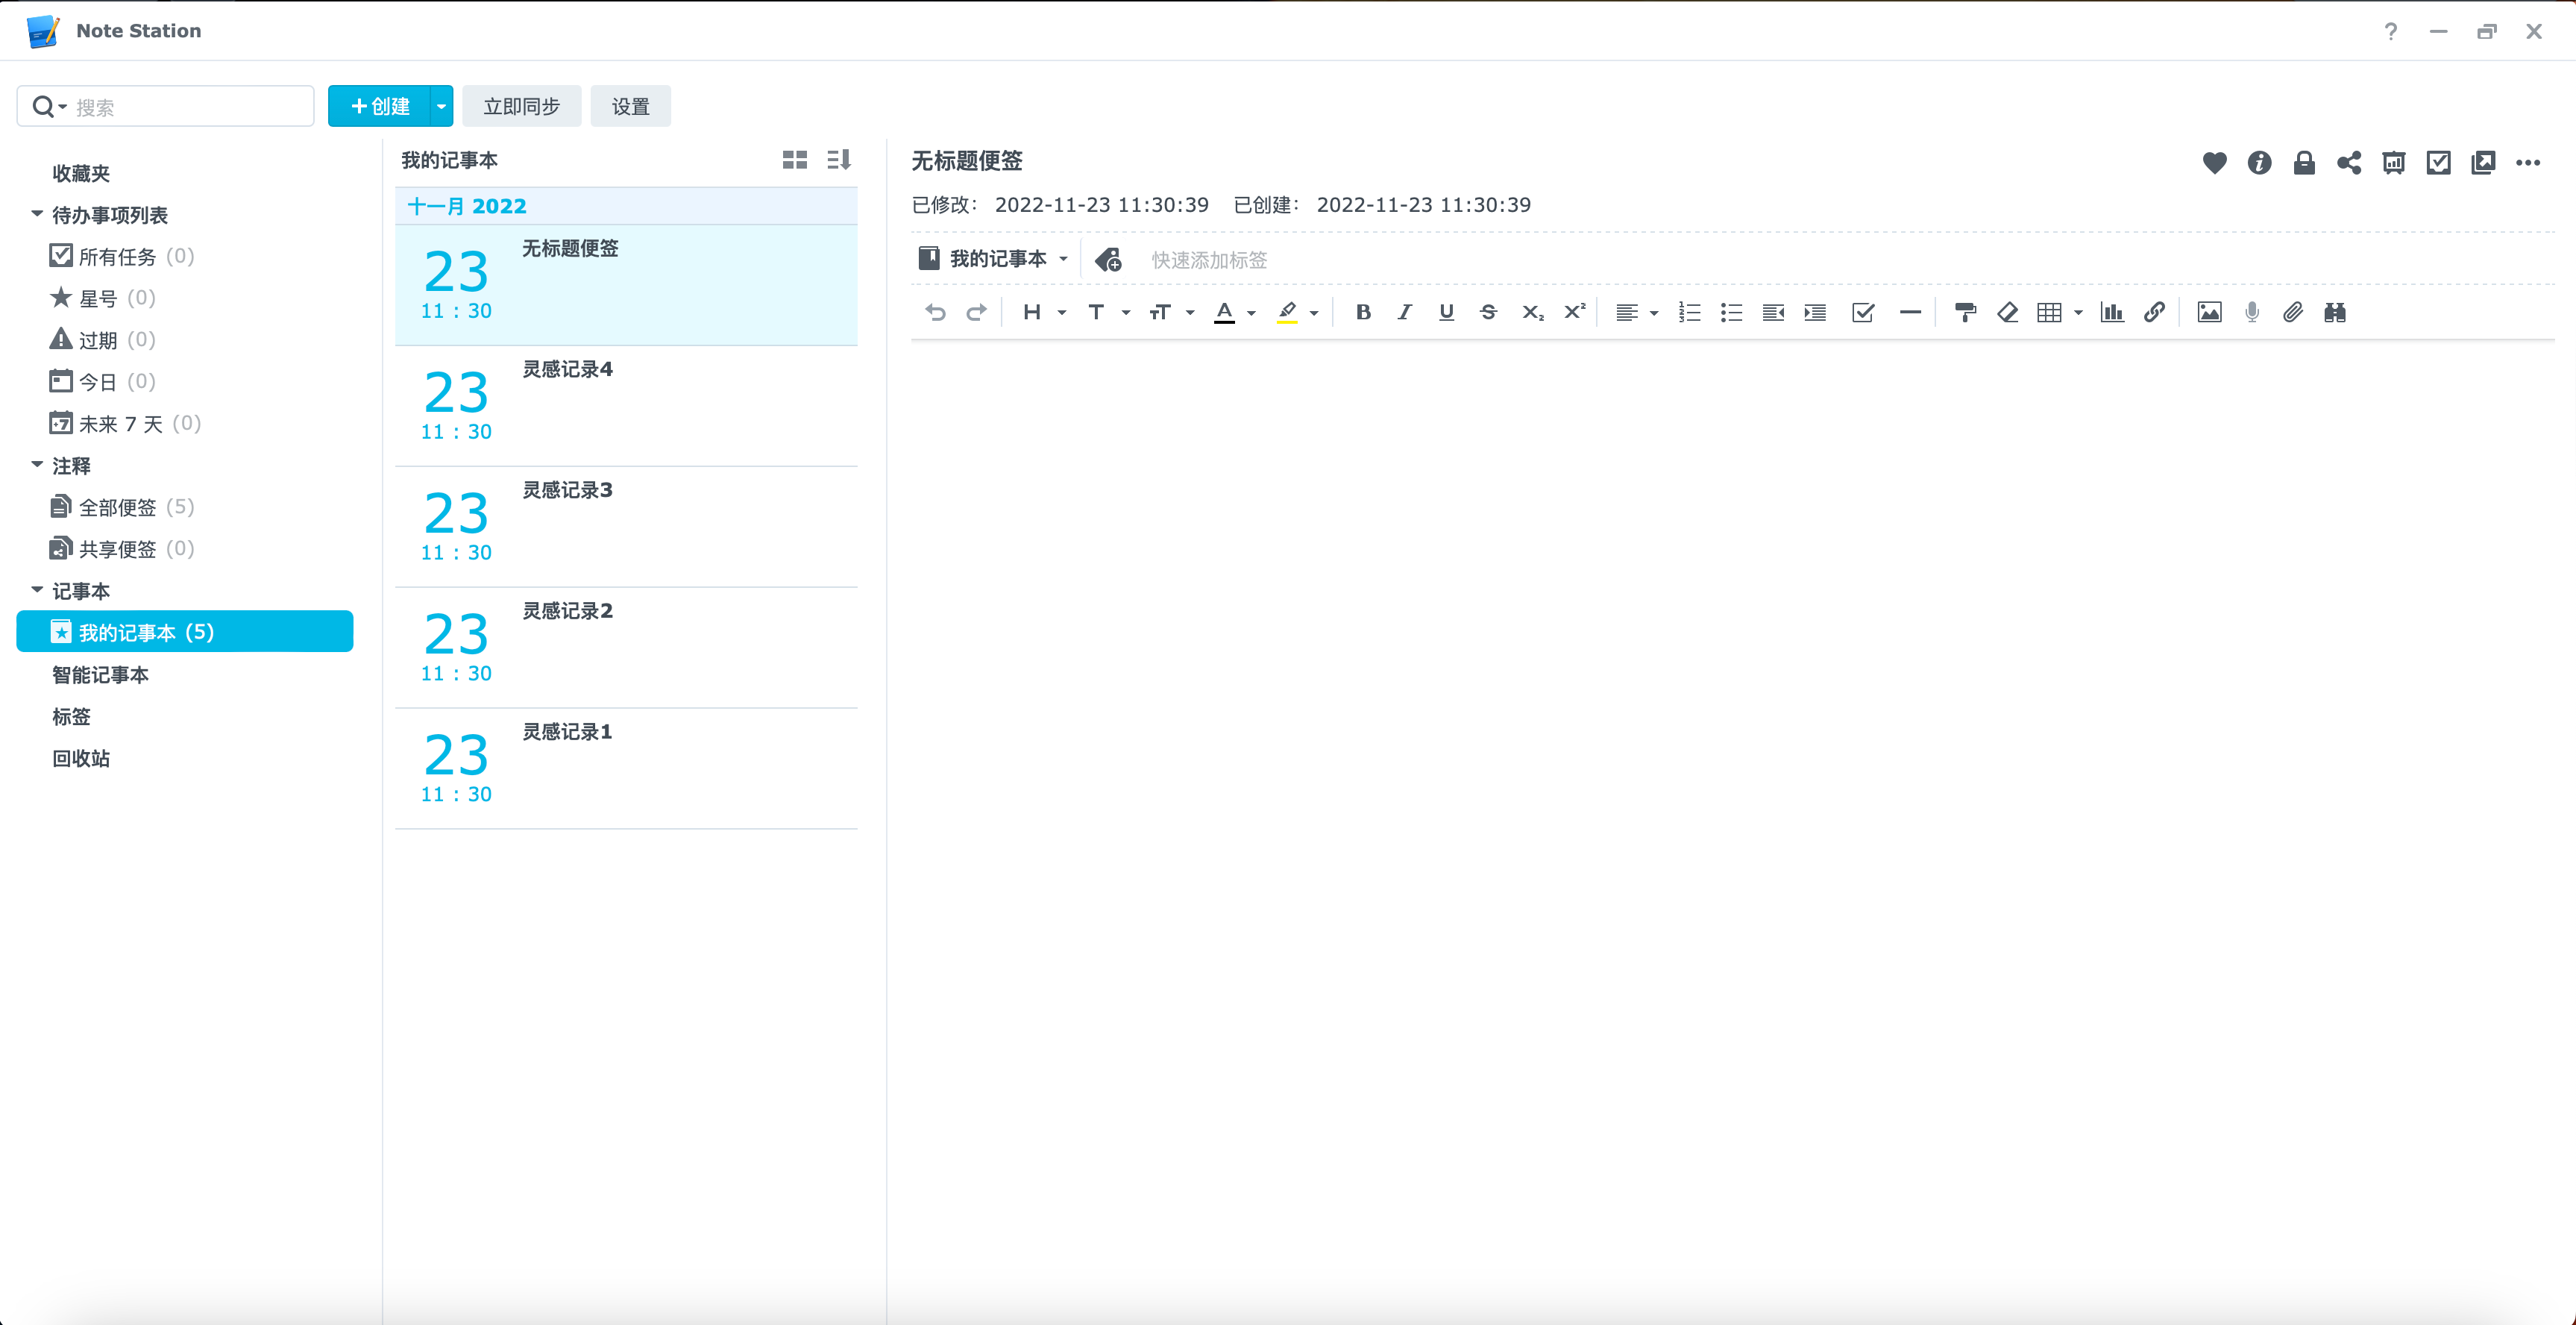Toggle strikethrough formatting
The image size is (2576, 1325).
(1488, 313)
